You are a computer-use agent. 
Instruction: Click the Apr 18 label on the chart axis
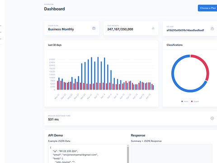pyautogui.click(x=148, y=96)
